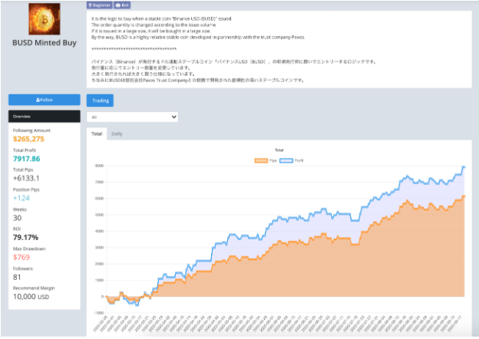479x339 pixels.
Task: Click the +6133.1 total pips value
Action: tap(26, 178)
